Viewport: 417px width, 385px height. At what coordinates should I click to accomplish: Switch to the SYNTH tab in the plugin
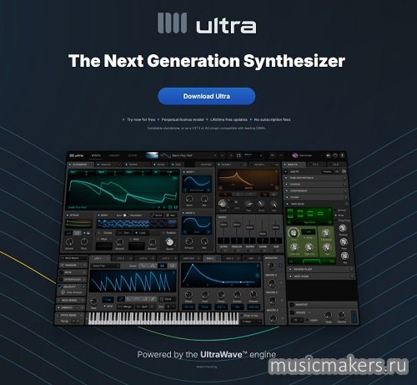(96, 155)
